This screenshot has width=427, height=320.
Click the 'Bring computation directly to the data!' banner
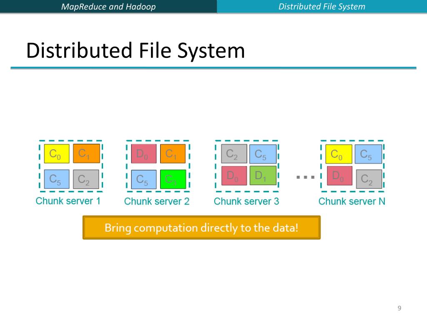(201, 228)
